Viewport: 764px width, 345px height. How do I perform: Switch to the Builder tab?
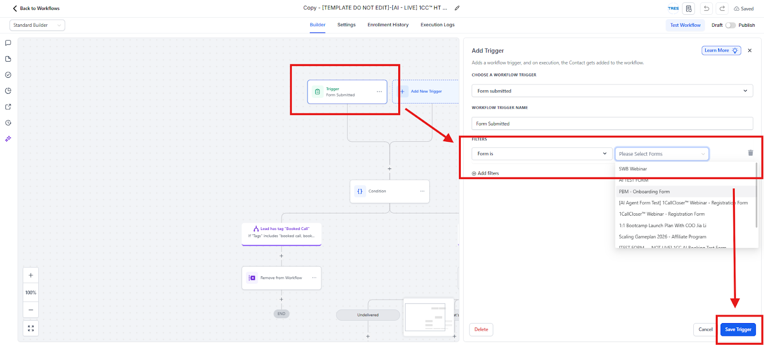(x=318, y=25)
